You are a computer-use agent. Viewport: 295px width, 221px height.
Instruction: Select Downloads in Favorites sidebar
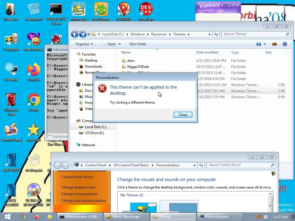tap(93, 66)
